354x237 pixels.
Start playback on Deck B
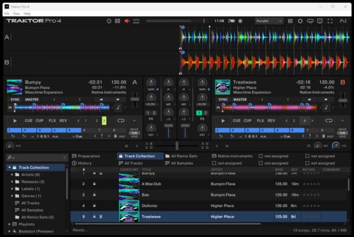(223, 121)
